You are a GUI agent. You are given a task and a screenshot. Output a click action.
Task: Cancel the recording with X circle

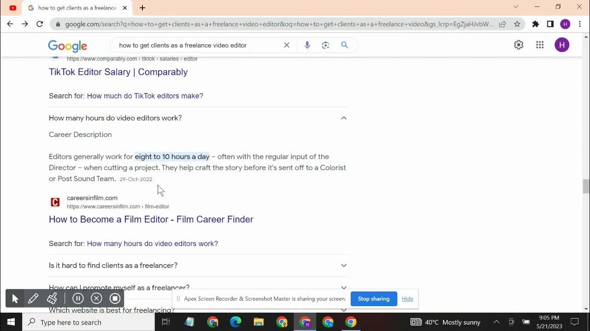(96, 299)
